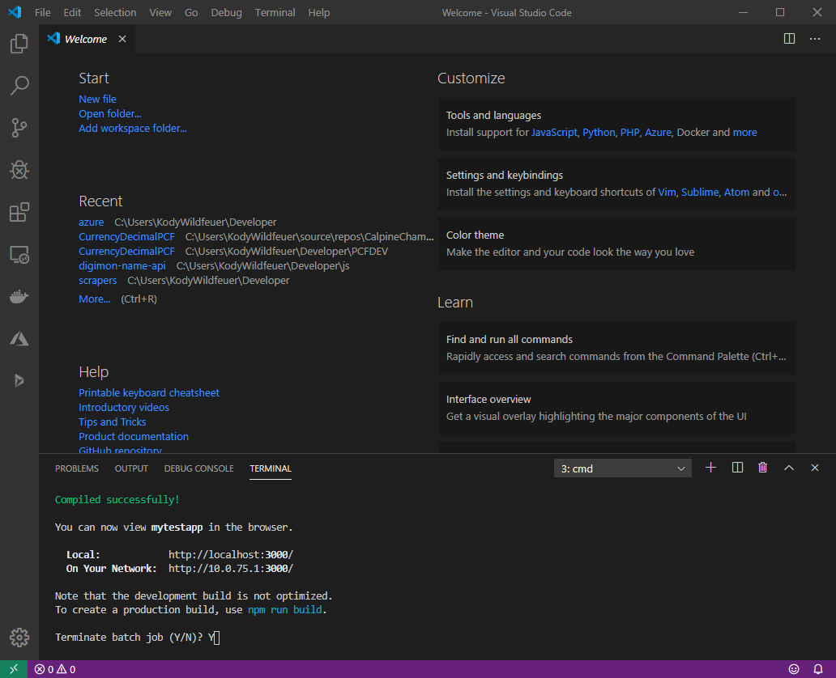836x678 pixels.
Task: Open the Selection menu
Action: (x=115, y=12)
